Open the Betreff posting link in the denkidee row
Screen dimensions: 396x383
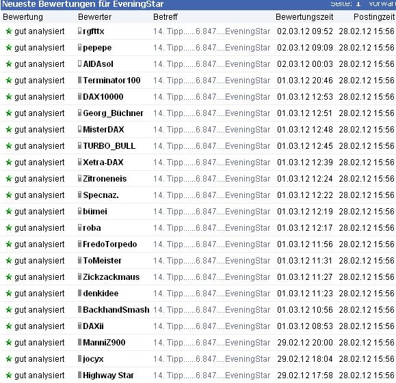pyautogui.click(x=211, y=294)
